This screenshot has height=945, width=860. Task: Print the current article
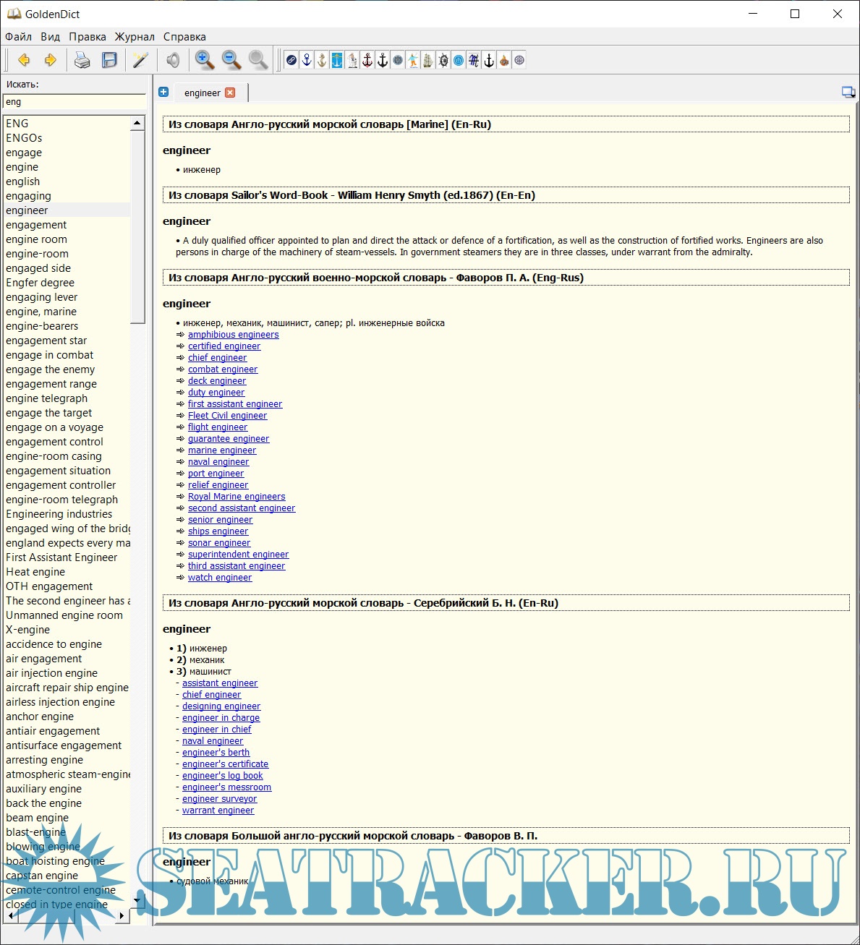coord(82,60)
